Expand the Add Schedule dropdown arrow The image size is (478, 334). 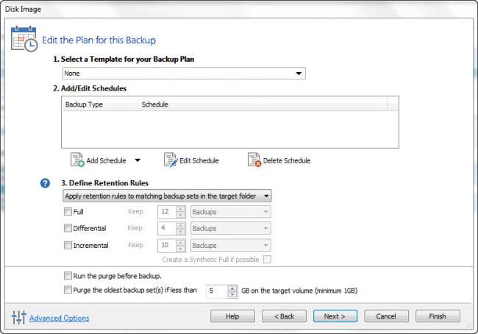[x=138, y=160]
